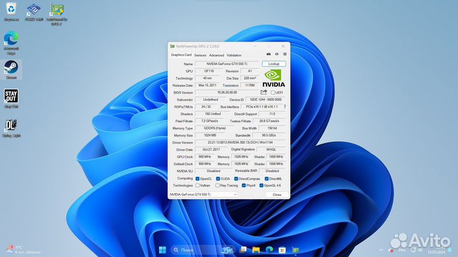
Task: Toggle the OpenGL 4.6 checkbox
Action: point(261,185)
